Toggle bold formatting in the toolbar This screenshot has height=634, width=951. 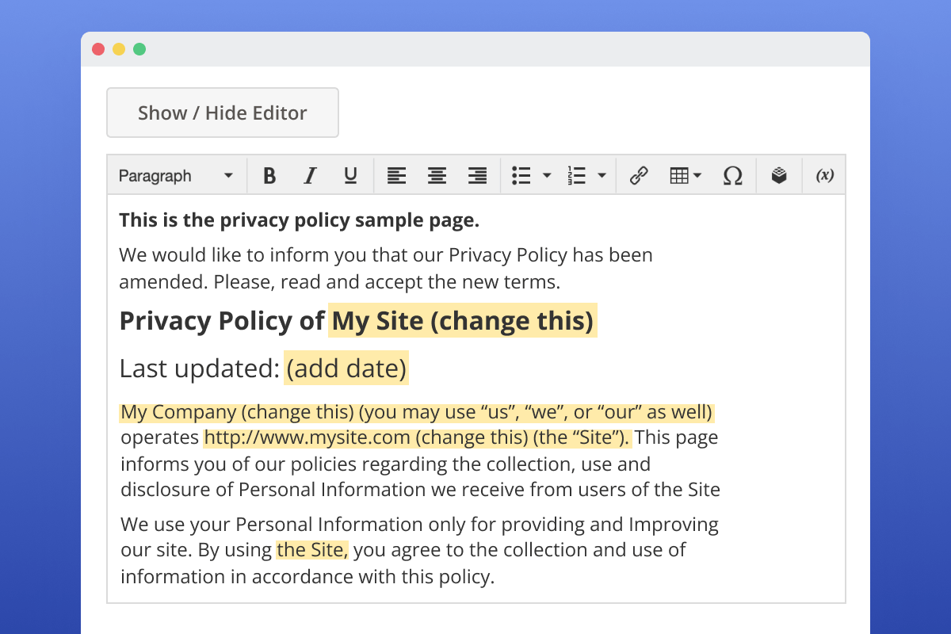269,175
